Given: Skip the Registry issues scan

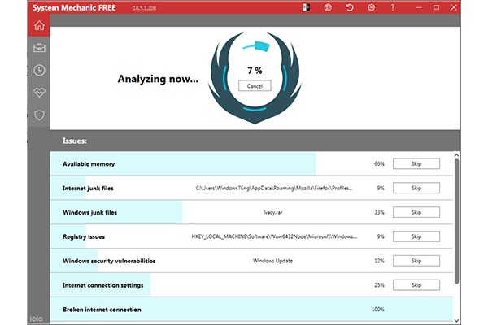Looking at the screenshot, I should pyautogui.click(x=416, y=236).
